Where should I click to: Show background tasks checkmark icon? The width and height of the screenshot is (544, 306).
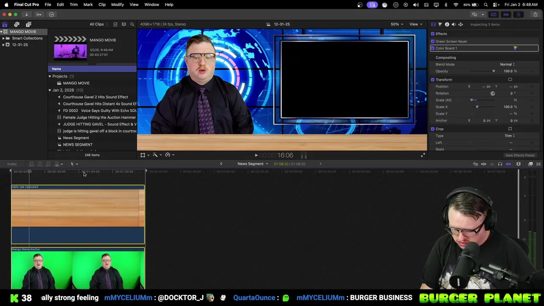pyautogui.click(x=51, y=14)
